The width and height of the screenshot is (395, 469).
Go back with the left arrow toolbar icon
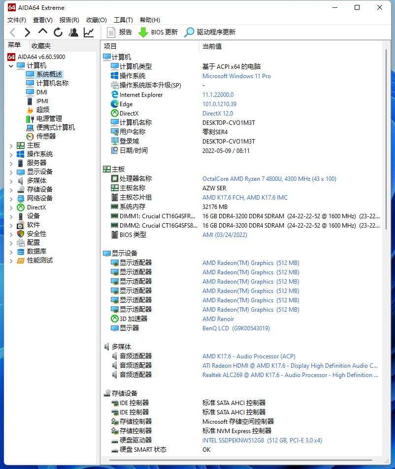13,32
